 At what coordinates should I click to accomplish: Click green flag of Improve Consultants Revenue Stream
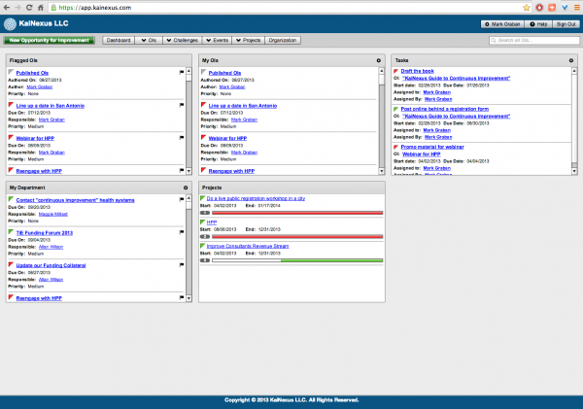pyautogui.click(x=203, y=246)
